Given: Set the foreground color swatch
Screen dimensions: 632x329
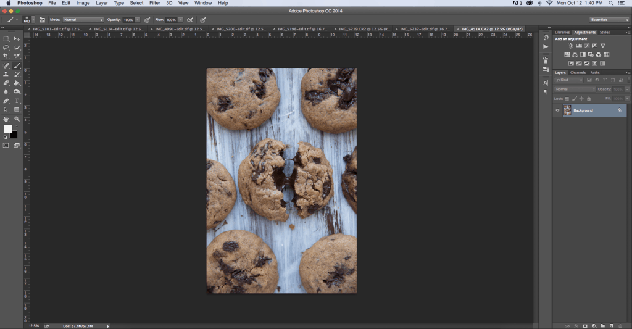Looking at the screenshot, I should point(8,128).
